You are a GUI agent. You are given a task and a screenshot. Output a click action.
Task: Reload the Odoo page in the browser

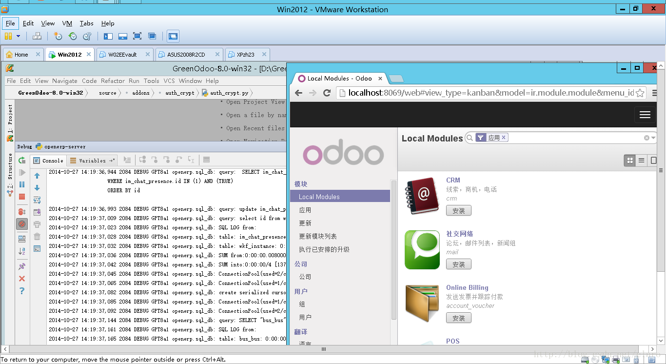(327, 93)
